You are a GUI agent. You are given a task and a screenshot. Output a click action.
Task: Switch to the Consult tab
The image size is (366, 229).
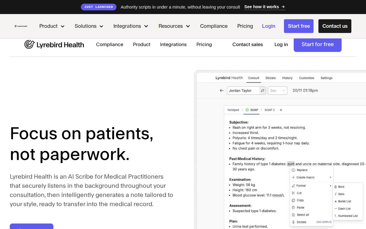pos(254,78)
